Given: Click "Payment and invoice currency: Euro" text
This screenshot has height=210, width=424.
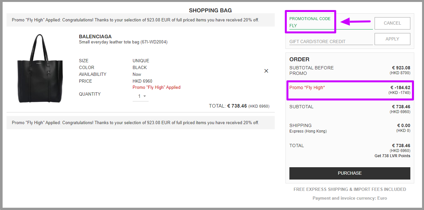Looking at the screenshot, I should point(350,198).
